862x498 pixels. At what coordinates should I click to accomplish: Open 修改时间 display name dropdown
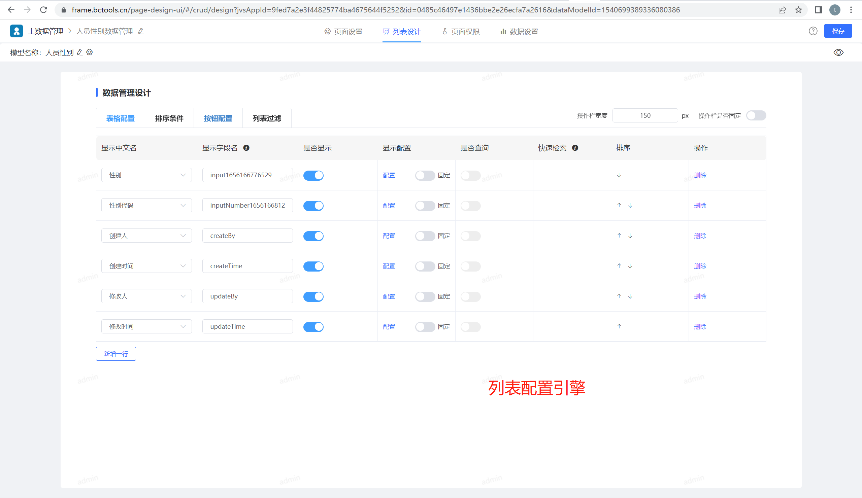click(146, 326)
